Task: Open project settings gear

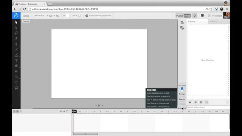Action: (195, 15)
